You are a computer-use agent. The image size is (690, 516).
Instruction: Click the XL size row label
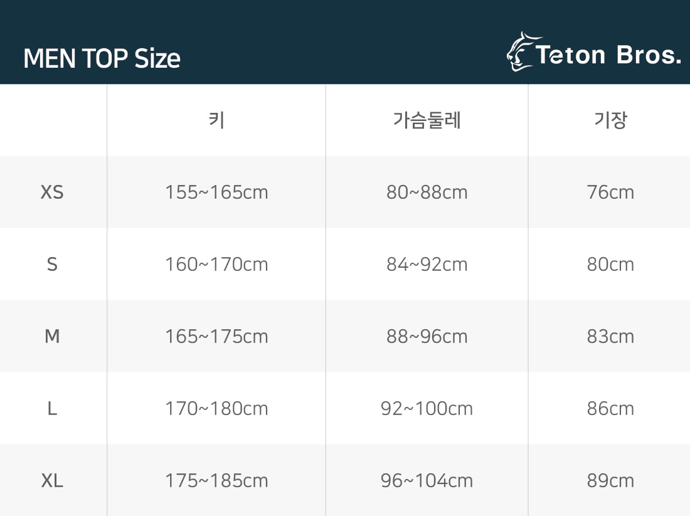point(52,480)
